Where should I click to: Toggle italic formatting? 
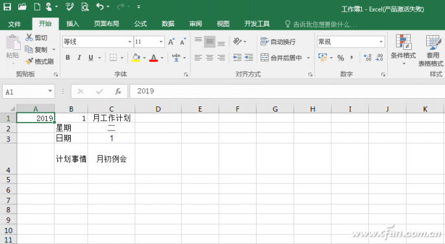pos(79,58)
